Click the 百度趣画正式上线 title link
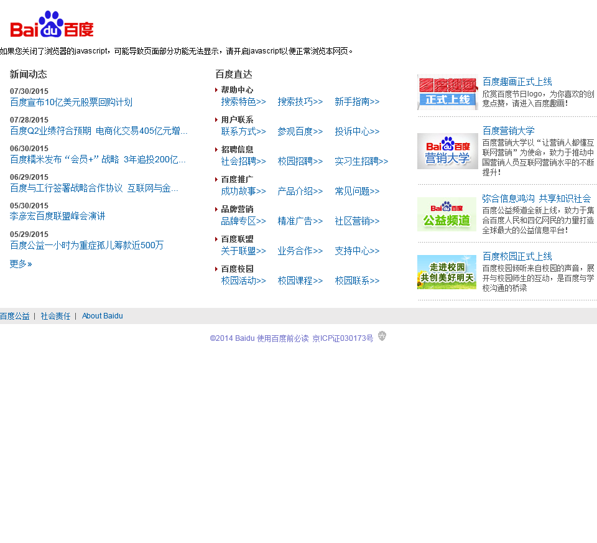 point(517,81)
